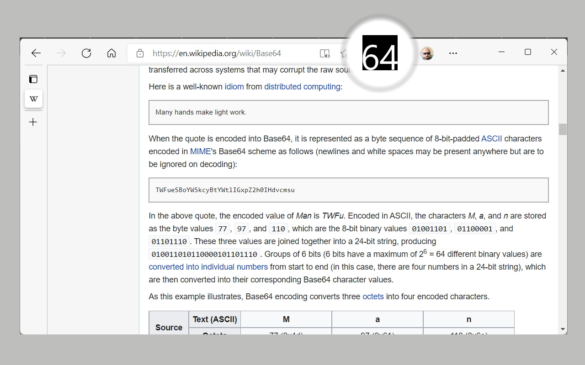Click the vertical scrollbar thumb

click(563, 129)
